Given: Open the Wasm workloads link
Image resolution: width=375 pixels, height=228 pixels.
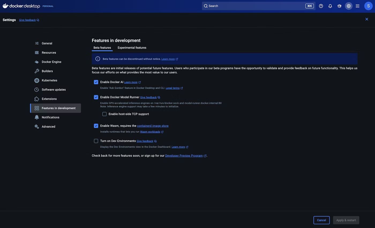Looking at the screenshot, I should (x=150, y=132).
